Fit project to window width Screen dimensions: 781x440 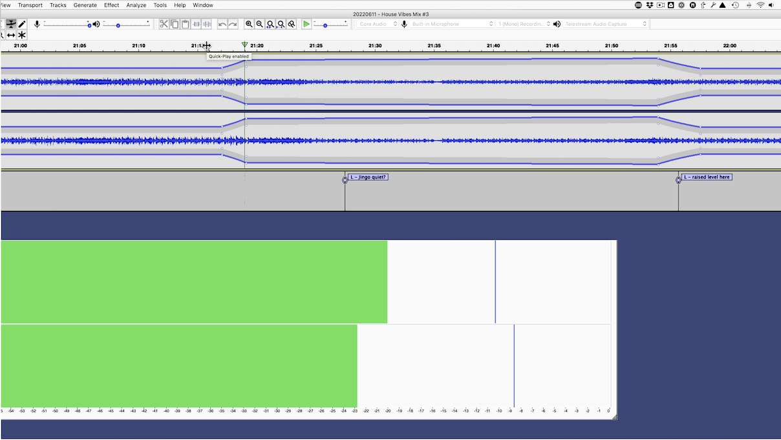coord(281,24)
